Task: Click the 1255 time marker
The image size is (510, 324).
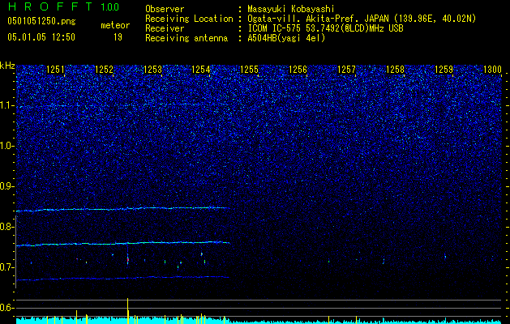Action: 249,70
